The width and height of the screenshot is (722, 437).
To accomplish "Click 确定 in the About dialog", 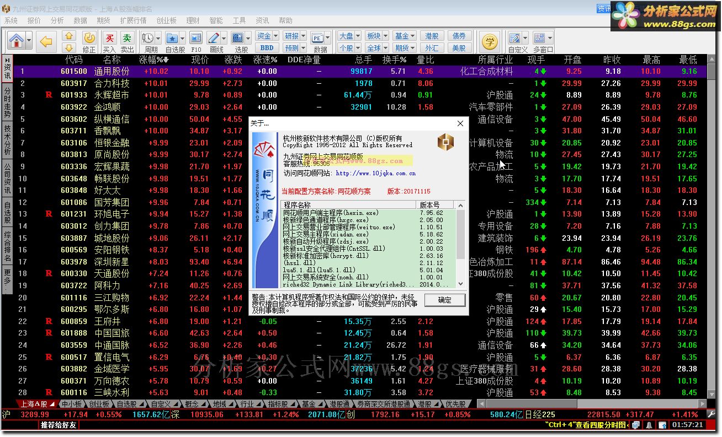I will click(444, 300).
